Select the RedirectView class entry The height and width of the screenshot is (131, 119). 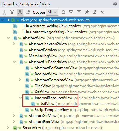click(46, 74)
